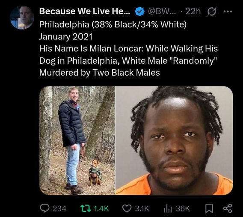Open the @BW... account handle
Screen dimensions: 243x217
[162, 11]
